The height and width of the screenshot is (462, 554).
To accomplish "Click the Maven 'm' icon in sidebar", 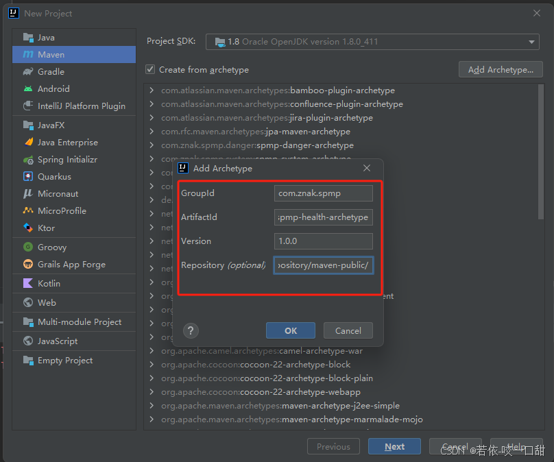I will tap(28, 54).
